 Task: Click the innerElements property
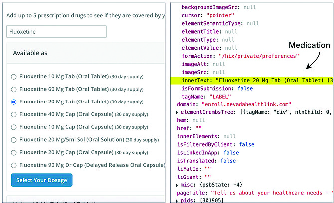206,136
